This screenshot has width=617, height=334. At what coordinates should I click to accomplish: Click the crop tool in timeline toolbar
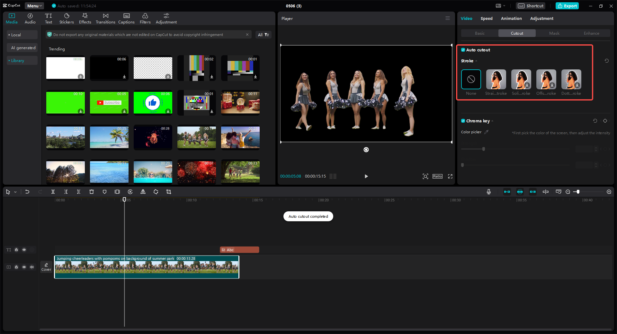[x=169, y=192]
